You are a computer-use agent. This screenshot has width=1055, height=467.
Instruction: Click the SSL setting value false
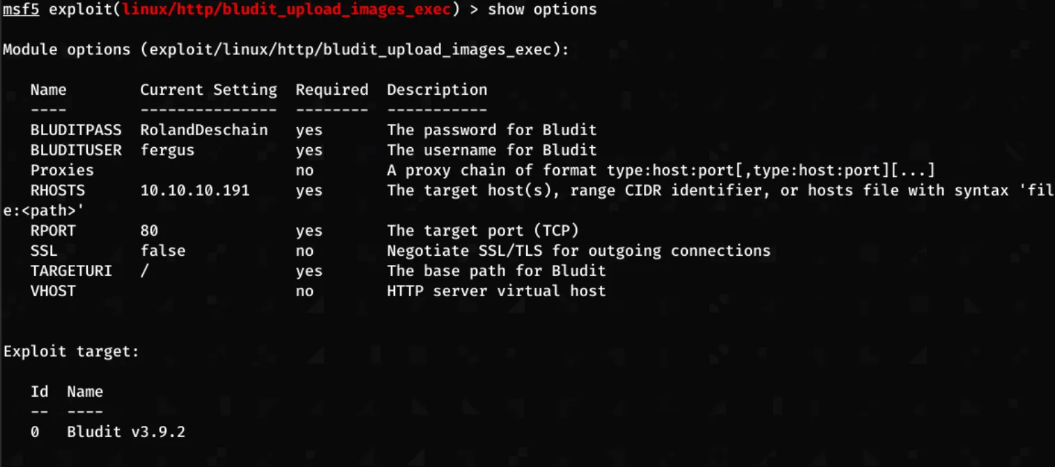[x=162, y=251]
